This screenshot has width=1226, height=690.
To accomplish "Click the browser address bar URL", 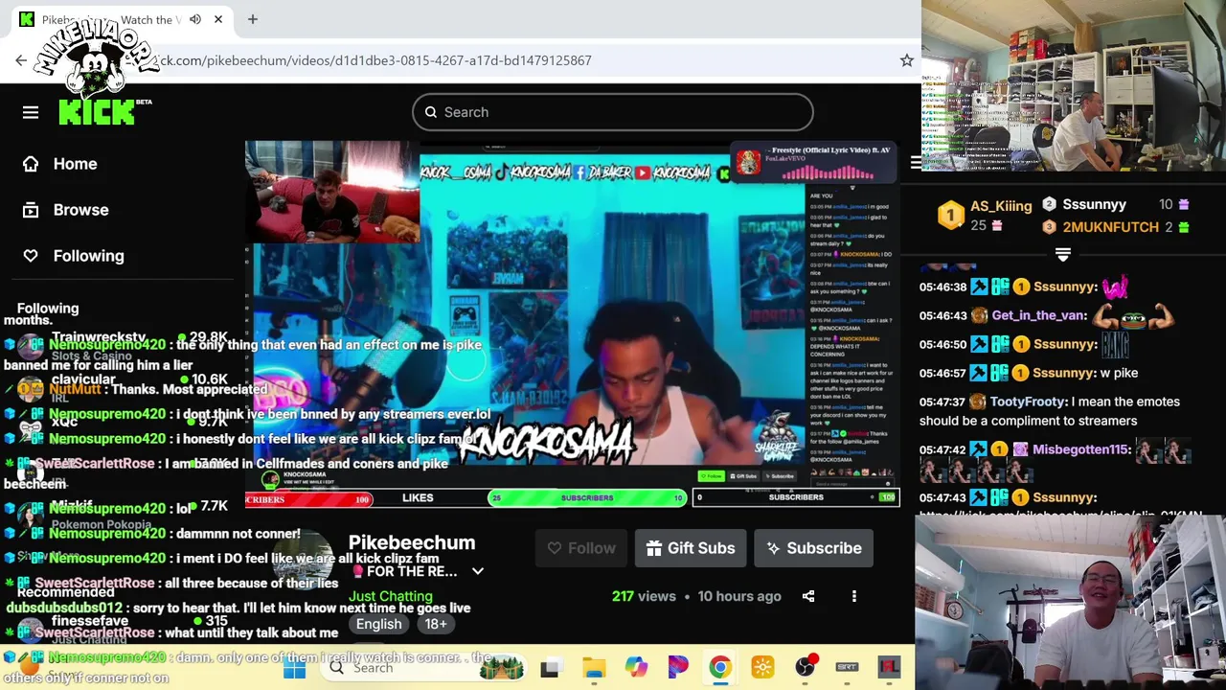I will click(374, 60).
